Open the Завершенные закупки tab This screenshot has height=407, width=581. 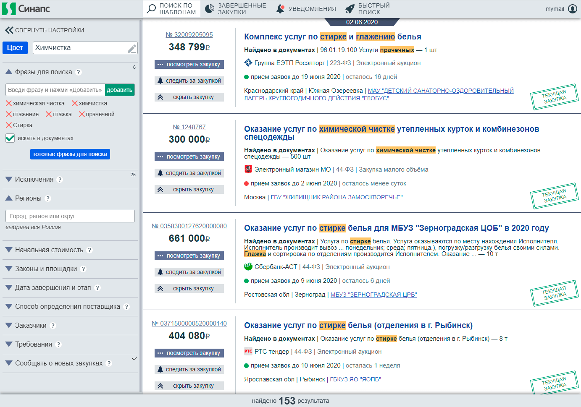coord(236,9)
